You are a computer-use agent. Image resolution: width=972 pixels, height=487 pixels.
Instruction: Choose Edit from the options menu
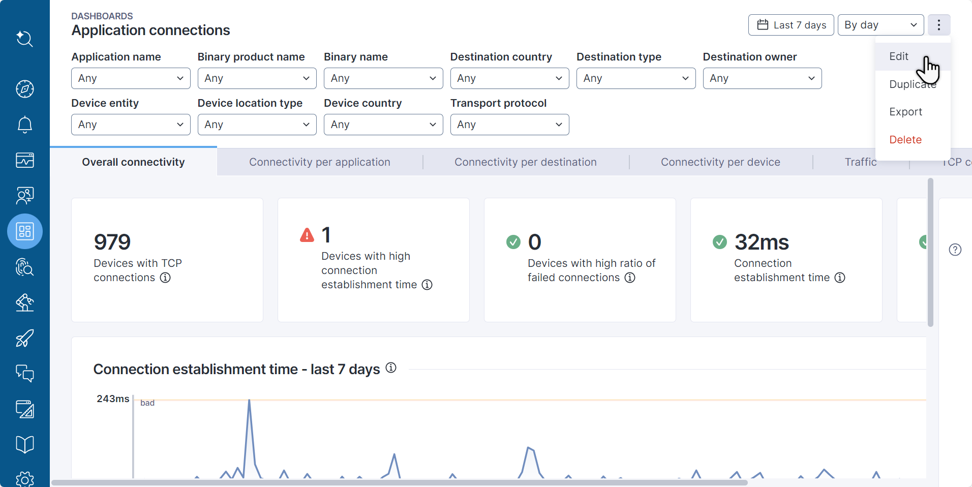(898, 56)
